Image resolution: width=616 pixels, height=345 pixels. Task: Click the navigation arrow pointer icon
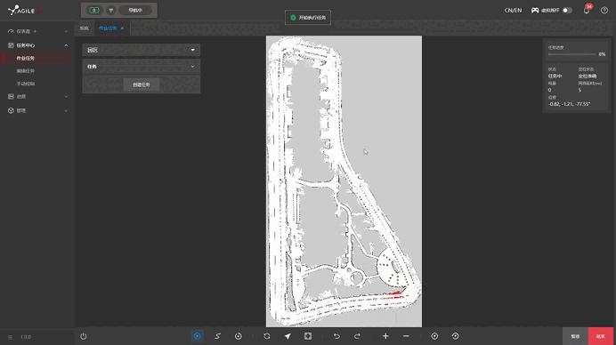click(288, 336)
